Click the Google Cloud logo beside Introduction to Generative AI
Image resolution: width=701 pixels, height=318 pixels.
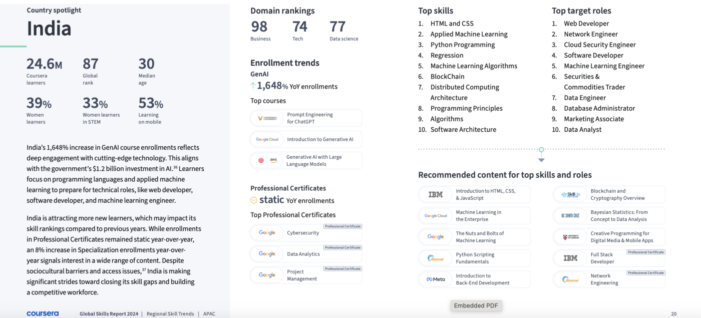[x=267, y=139]
